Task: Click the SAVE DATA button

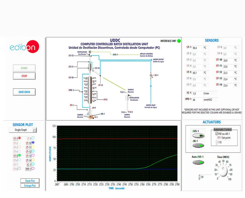Action: point(24,92)
